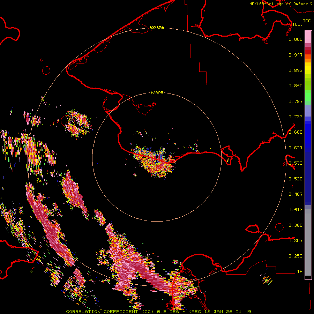Screen dimensions: 314x314
Task: Click the 1.000 color scale value
Action: pyautogui.click(x=296, y=39)
